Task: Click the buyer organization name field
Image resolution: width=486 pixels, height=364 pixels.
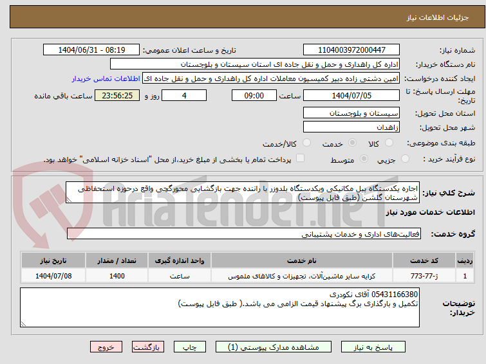Action: [255, 64]
